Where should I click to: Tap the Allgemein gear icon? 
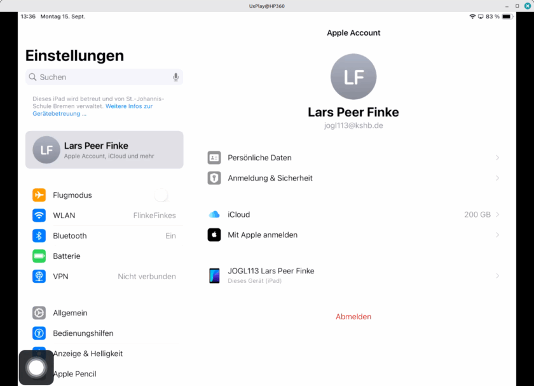[x=39, y=313]
